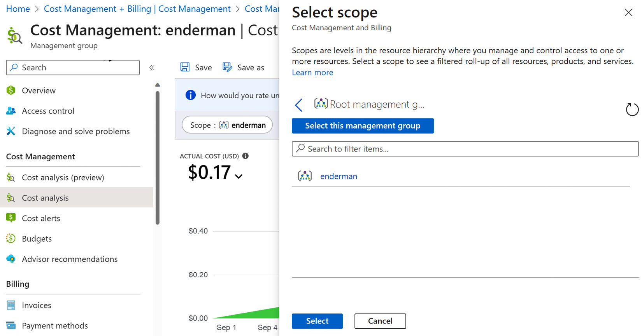This screenshot has width=642, height=336.
Task: Open Diagnose and solve problems
Action: coord(76,131)
